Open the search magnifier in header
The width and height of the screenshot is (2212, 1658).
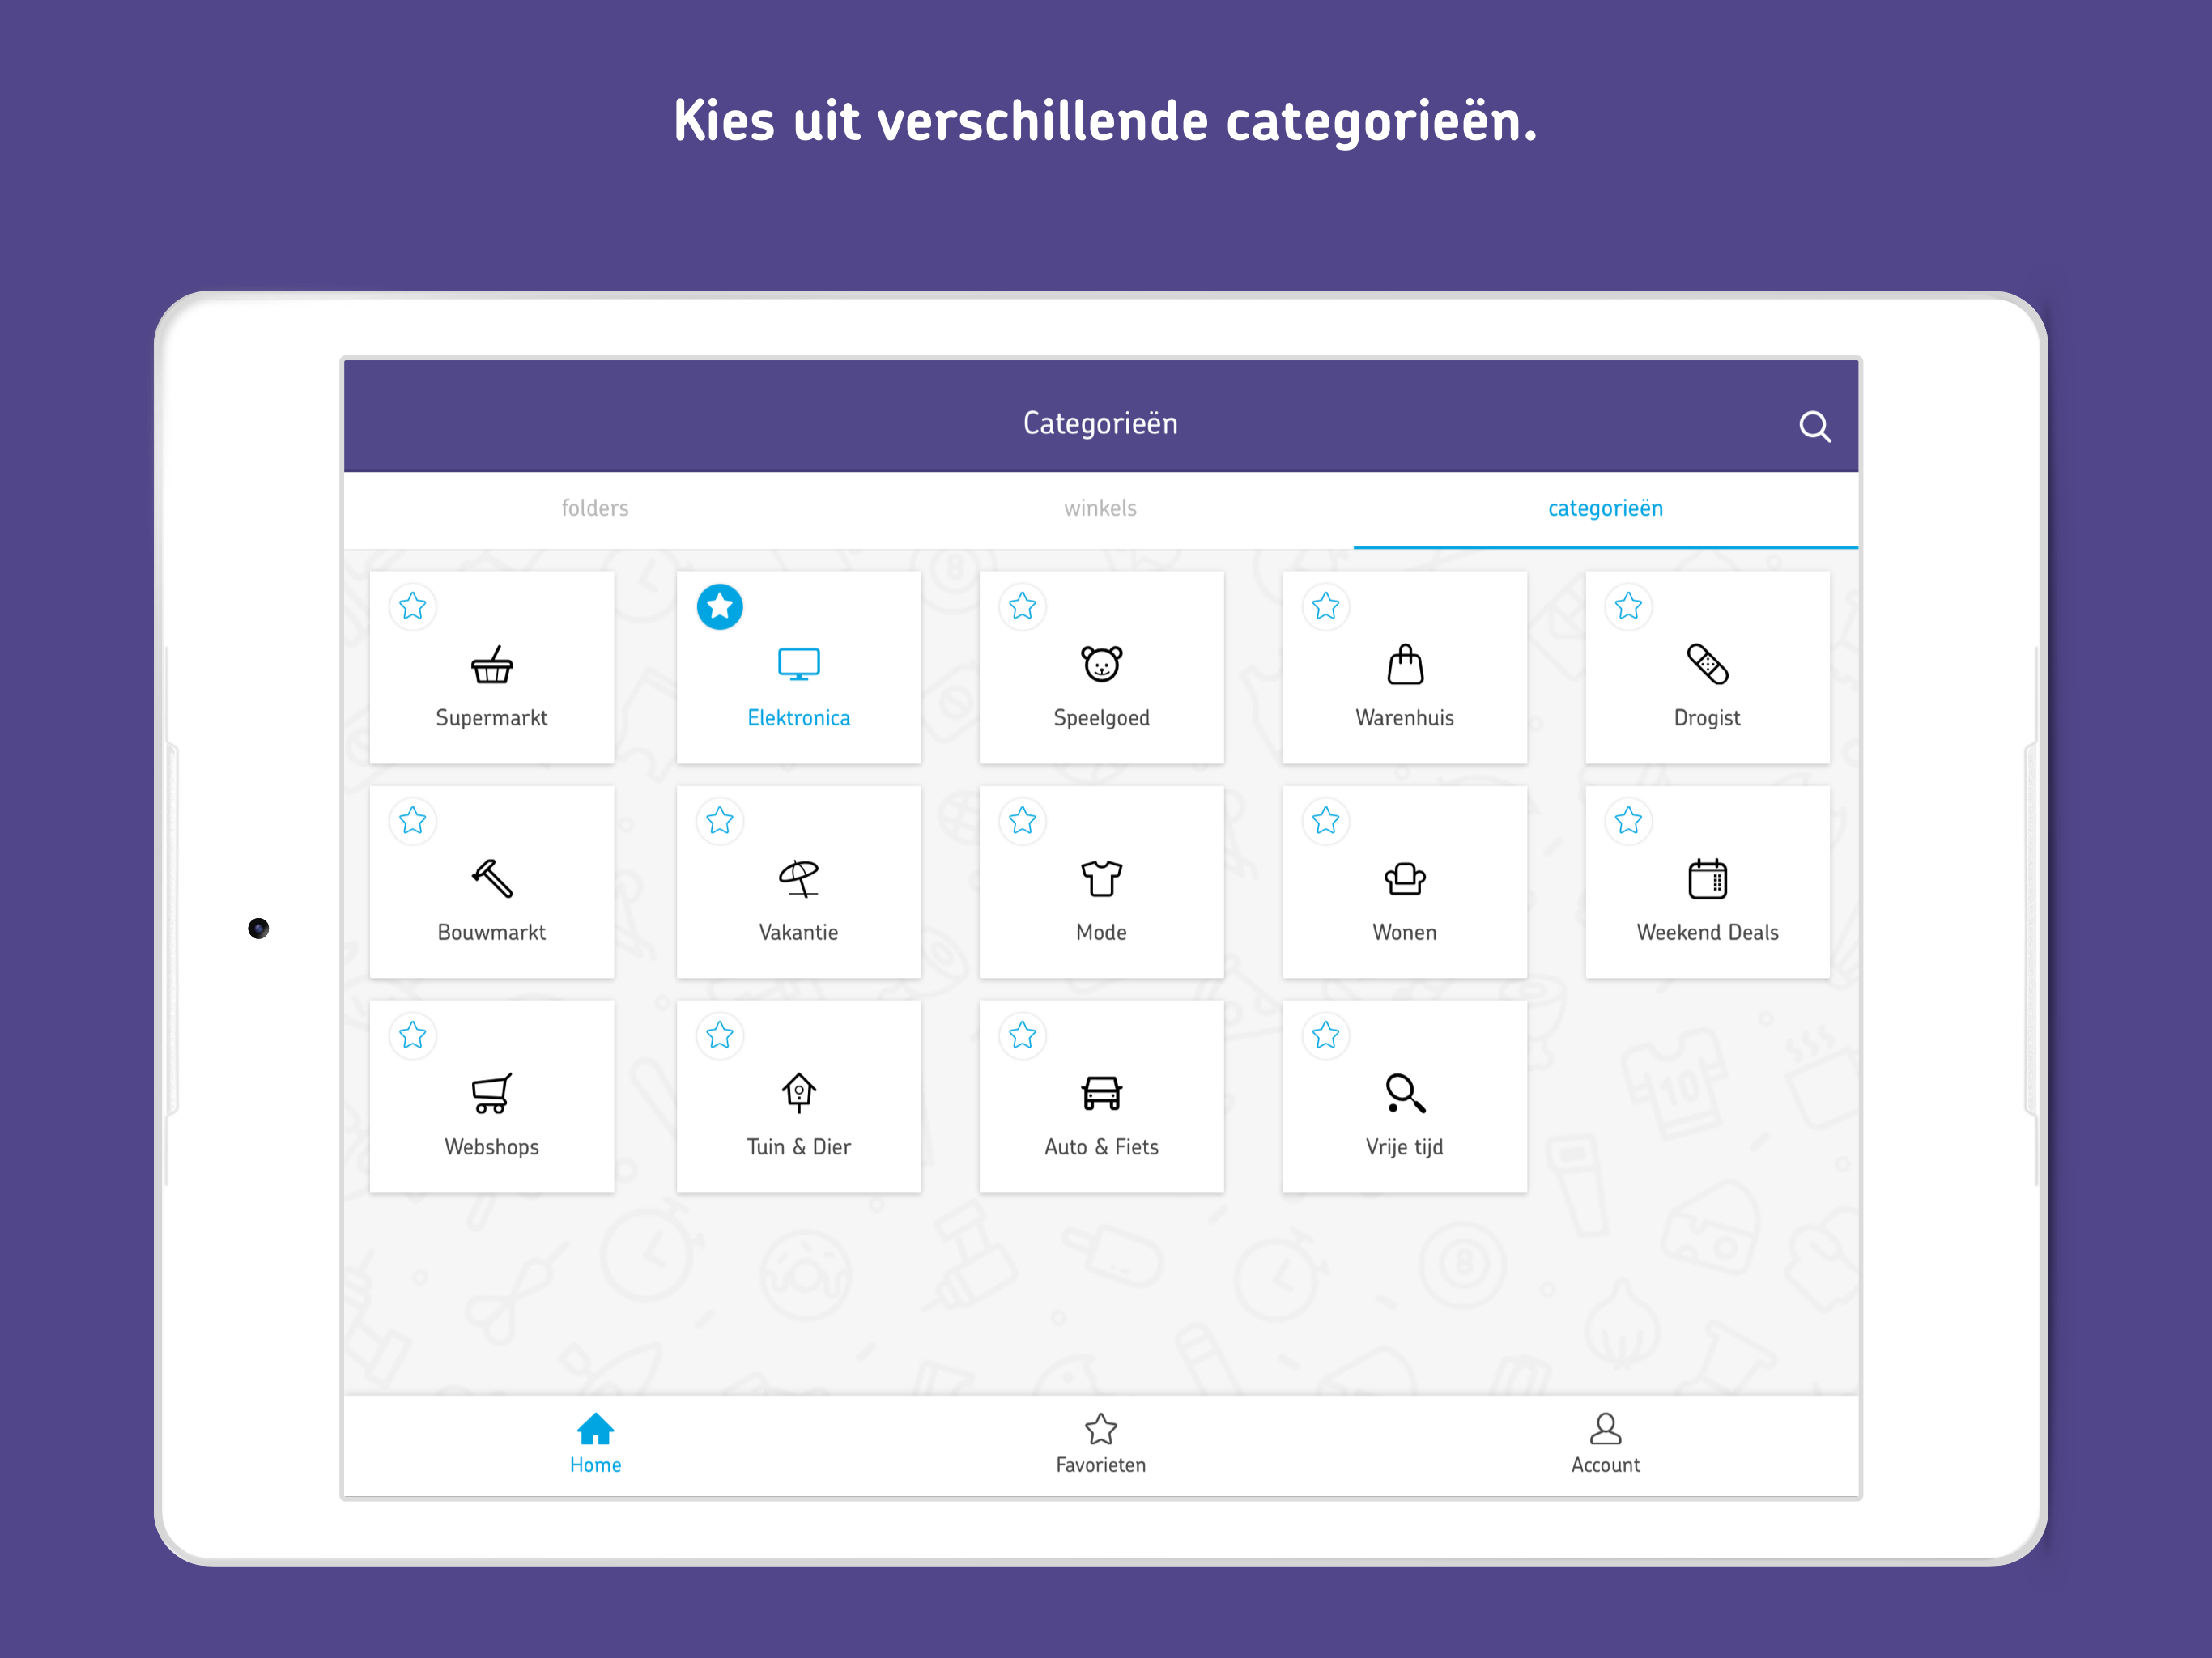tap(1814, 427)
